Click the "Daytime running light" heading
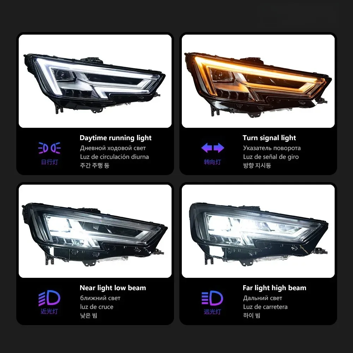 tap(115, 138)
